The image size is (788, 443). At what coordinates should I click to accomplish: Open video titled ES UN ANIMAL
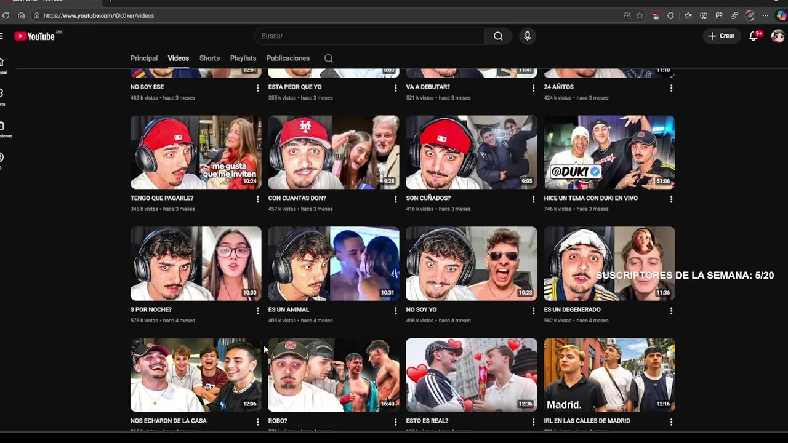(289, 309)
